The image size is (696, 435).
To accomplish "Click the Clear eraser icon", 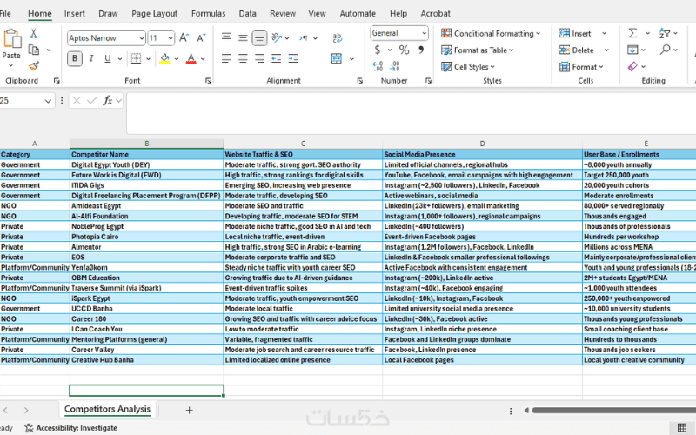I will (632, 67).
